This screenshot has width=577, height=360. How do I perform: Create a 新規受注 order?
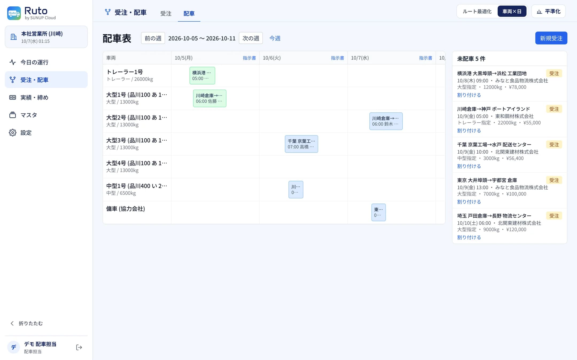point(551,38)
